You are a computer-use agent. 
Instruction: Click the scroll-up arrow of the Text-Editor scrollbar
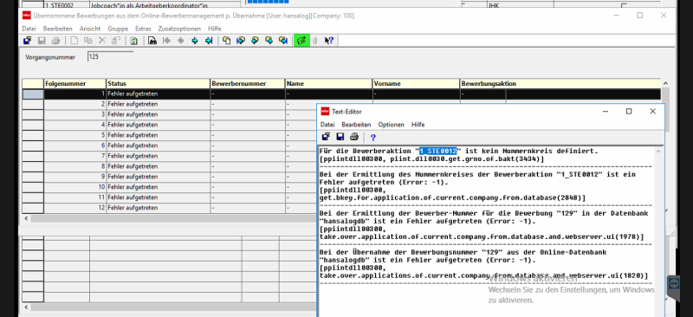click(x=657, y=152)
